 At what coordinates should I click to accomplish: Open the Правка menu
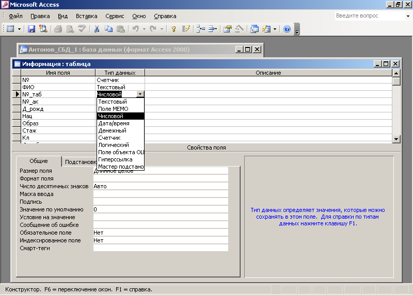point(40,16)
